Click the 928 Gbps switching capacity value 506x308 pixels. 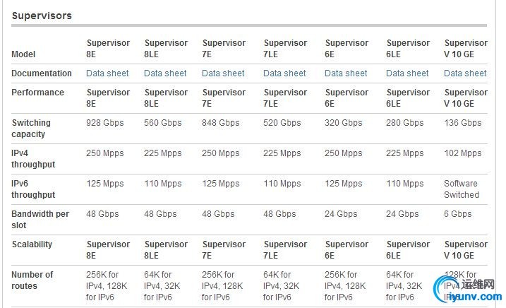click(105, 123)
